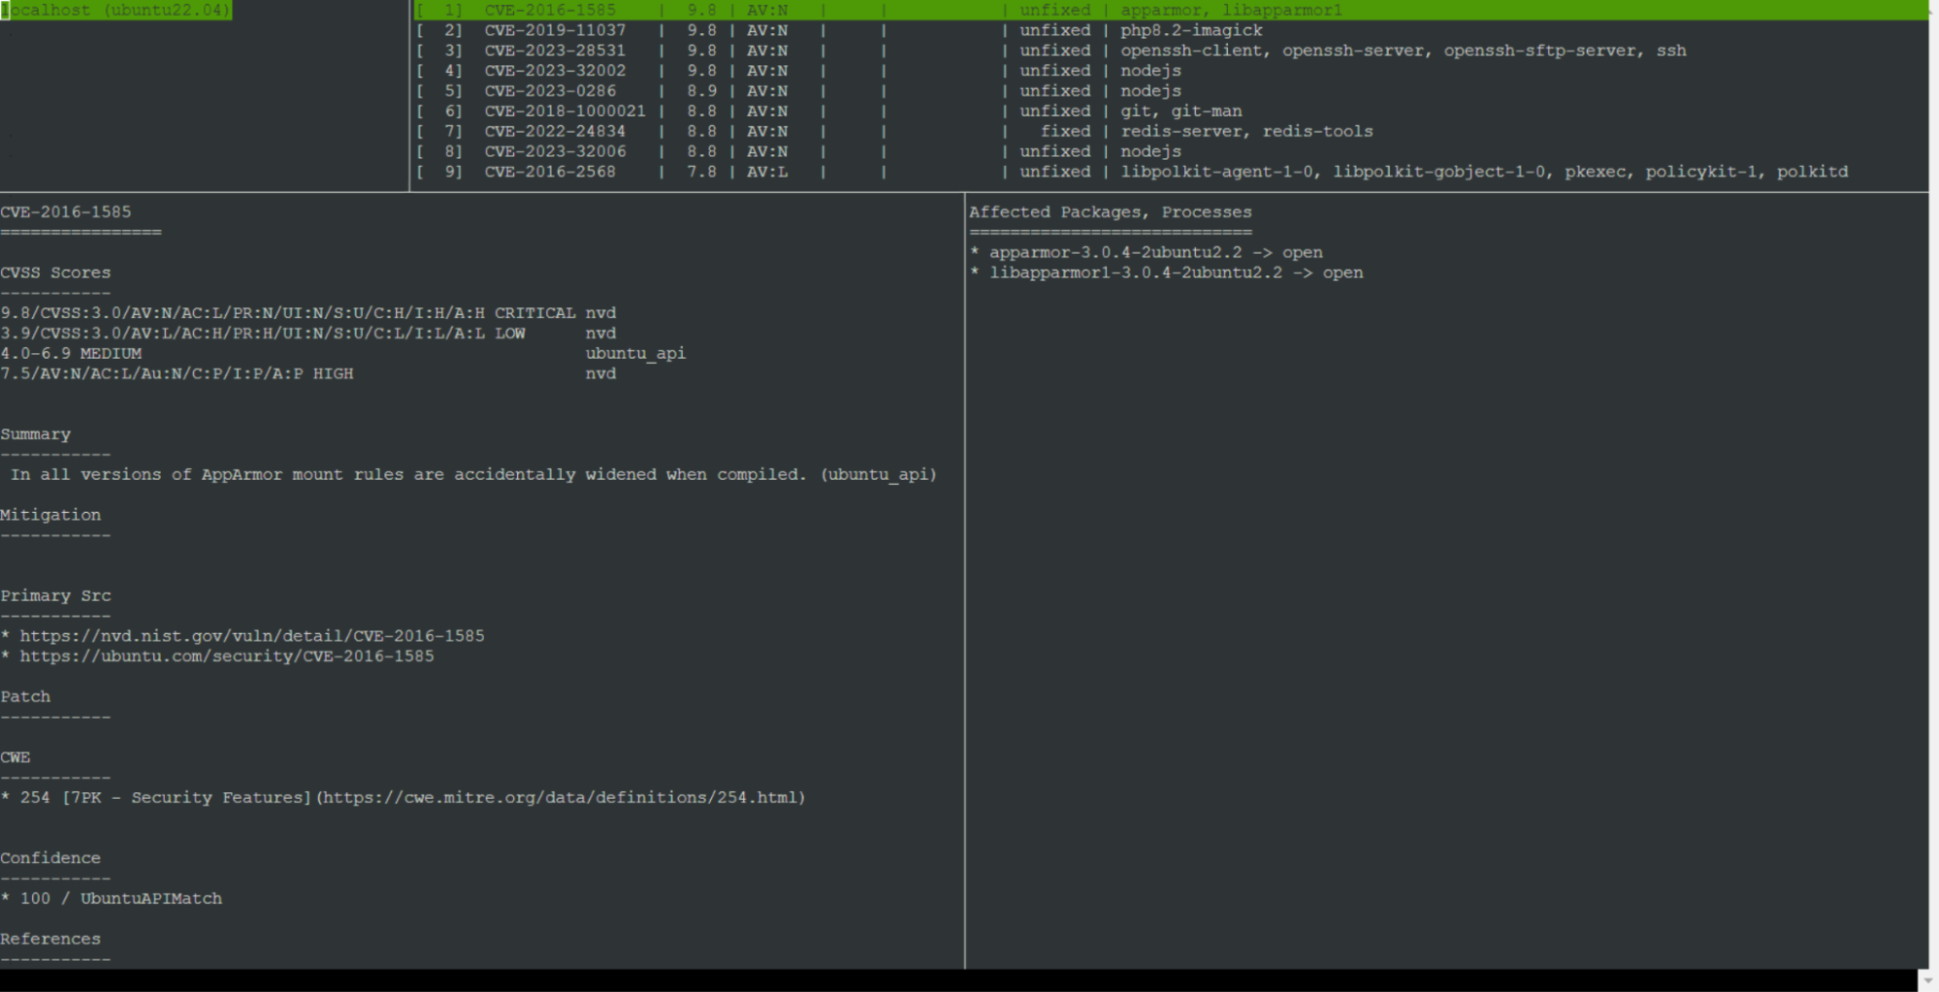Select the CVE-2016-2568 polkit row

point(550,172)
